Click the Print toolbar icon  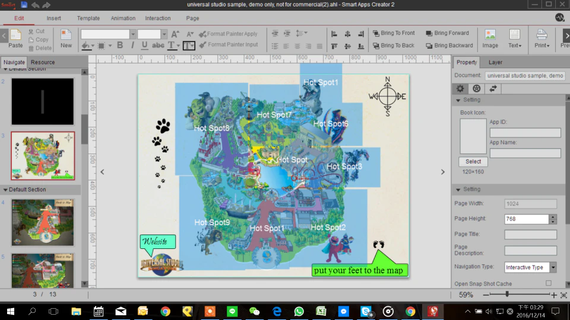(541, 39)
